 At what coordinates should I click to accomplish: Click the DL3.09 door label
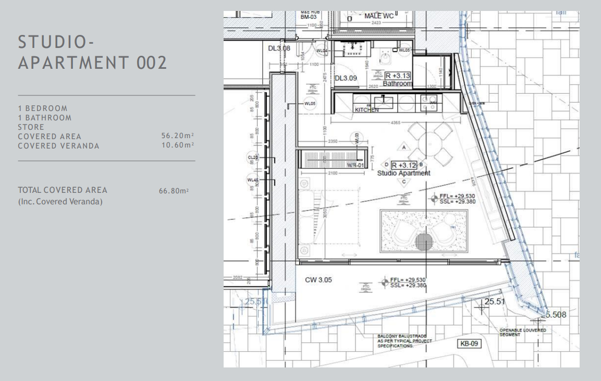pos(346,78)
